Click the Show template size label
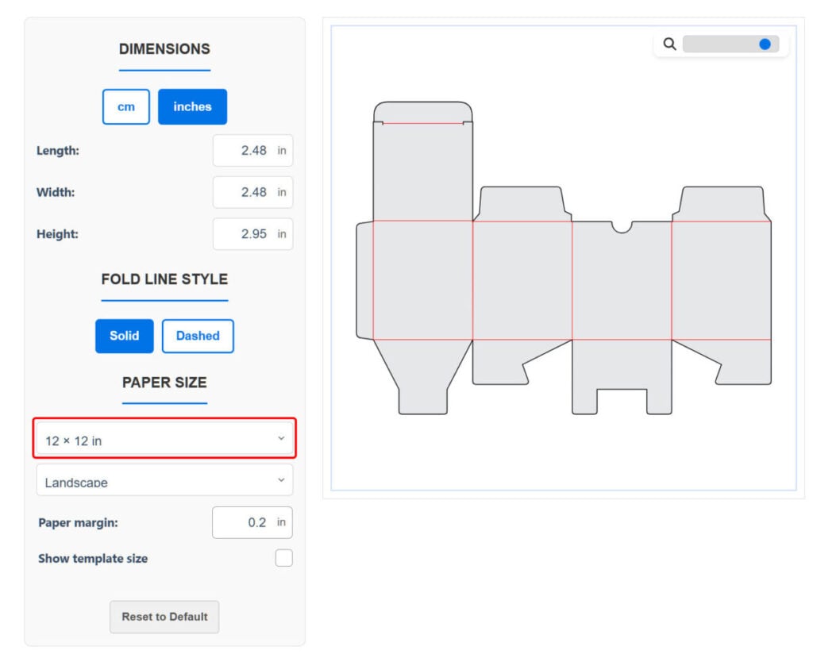Viewport: 813px width, 658px height. [x=93, y=559]
